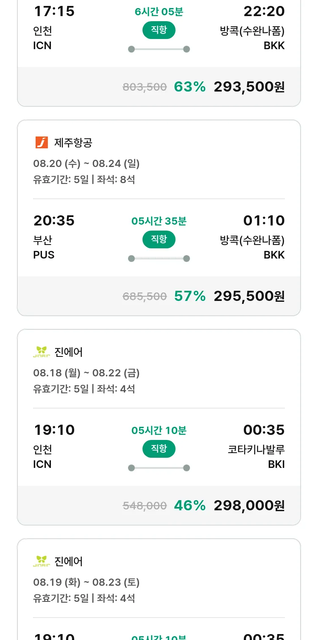The height and width of the screenshot is (640, 318).
Task: Tap the 직항 badge on the Kota Kinabalu flight
Action: (159, 449)
